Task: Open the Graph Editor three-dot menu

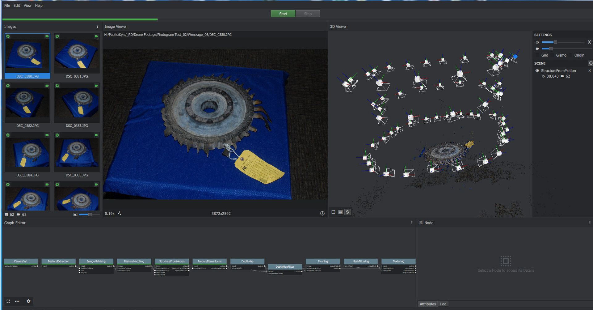Action: 412,223
